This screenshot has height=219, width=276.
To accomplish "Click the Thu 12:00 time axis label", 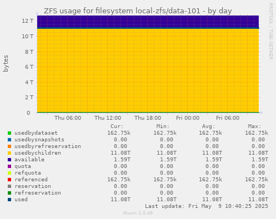I will (x=108, y=118).
